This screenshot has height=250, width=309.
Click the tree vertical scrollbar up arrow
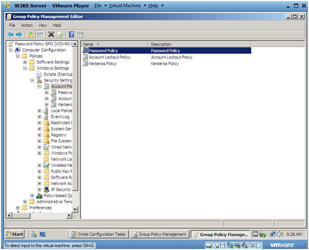(75, 44)
